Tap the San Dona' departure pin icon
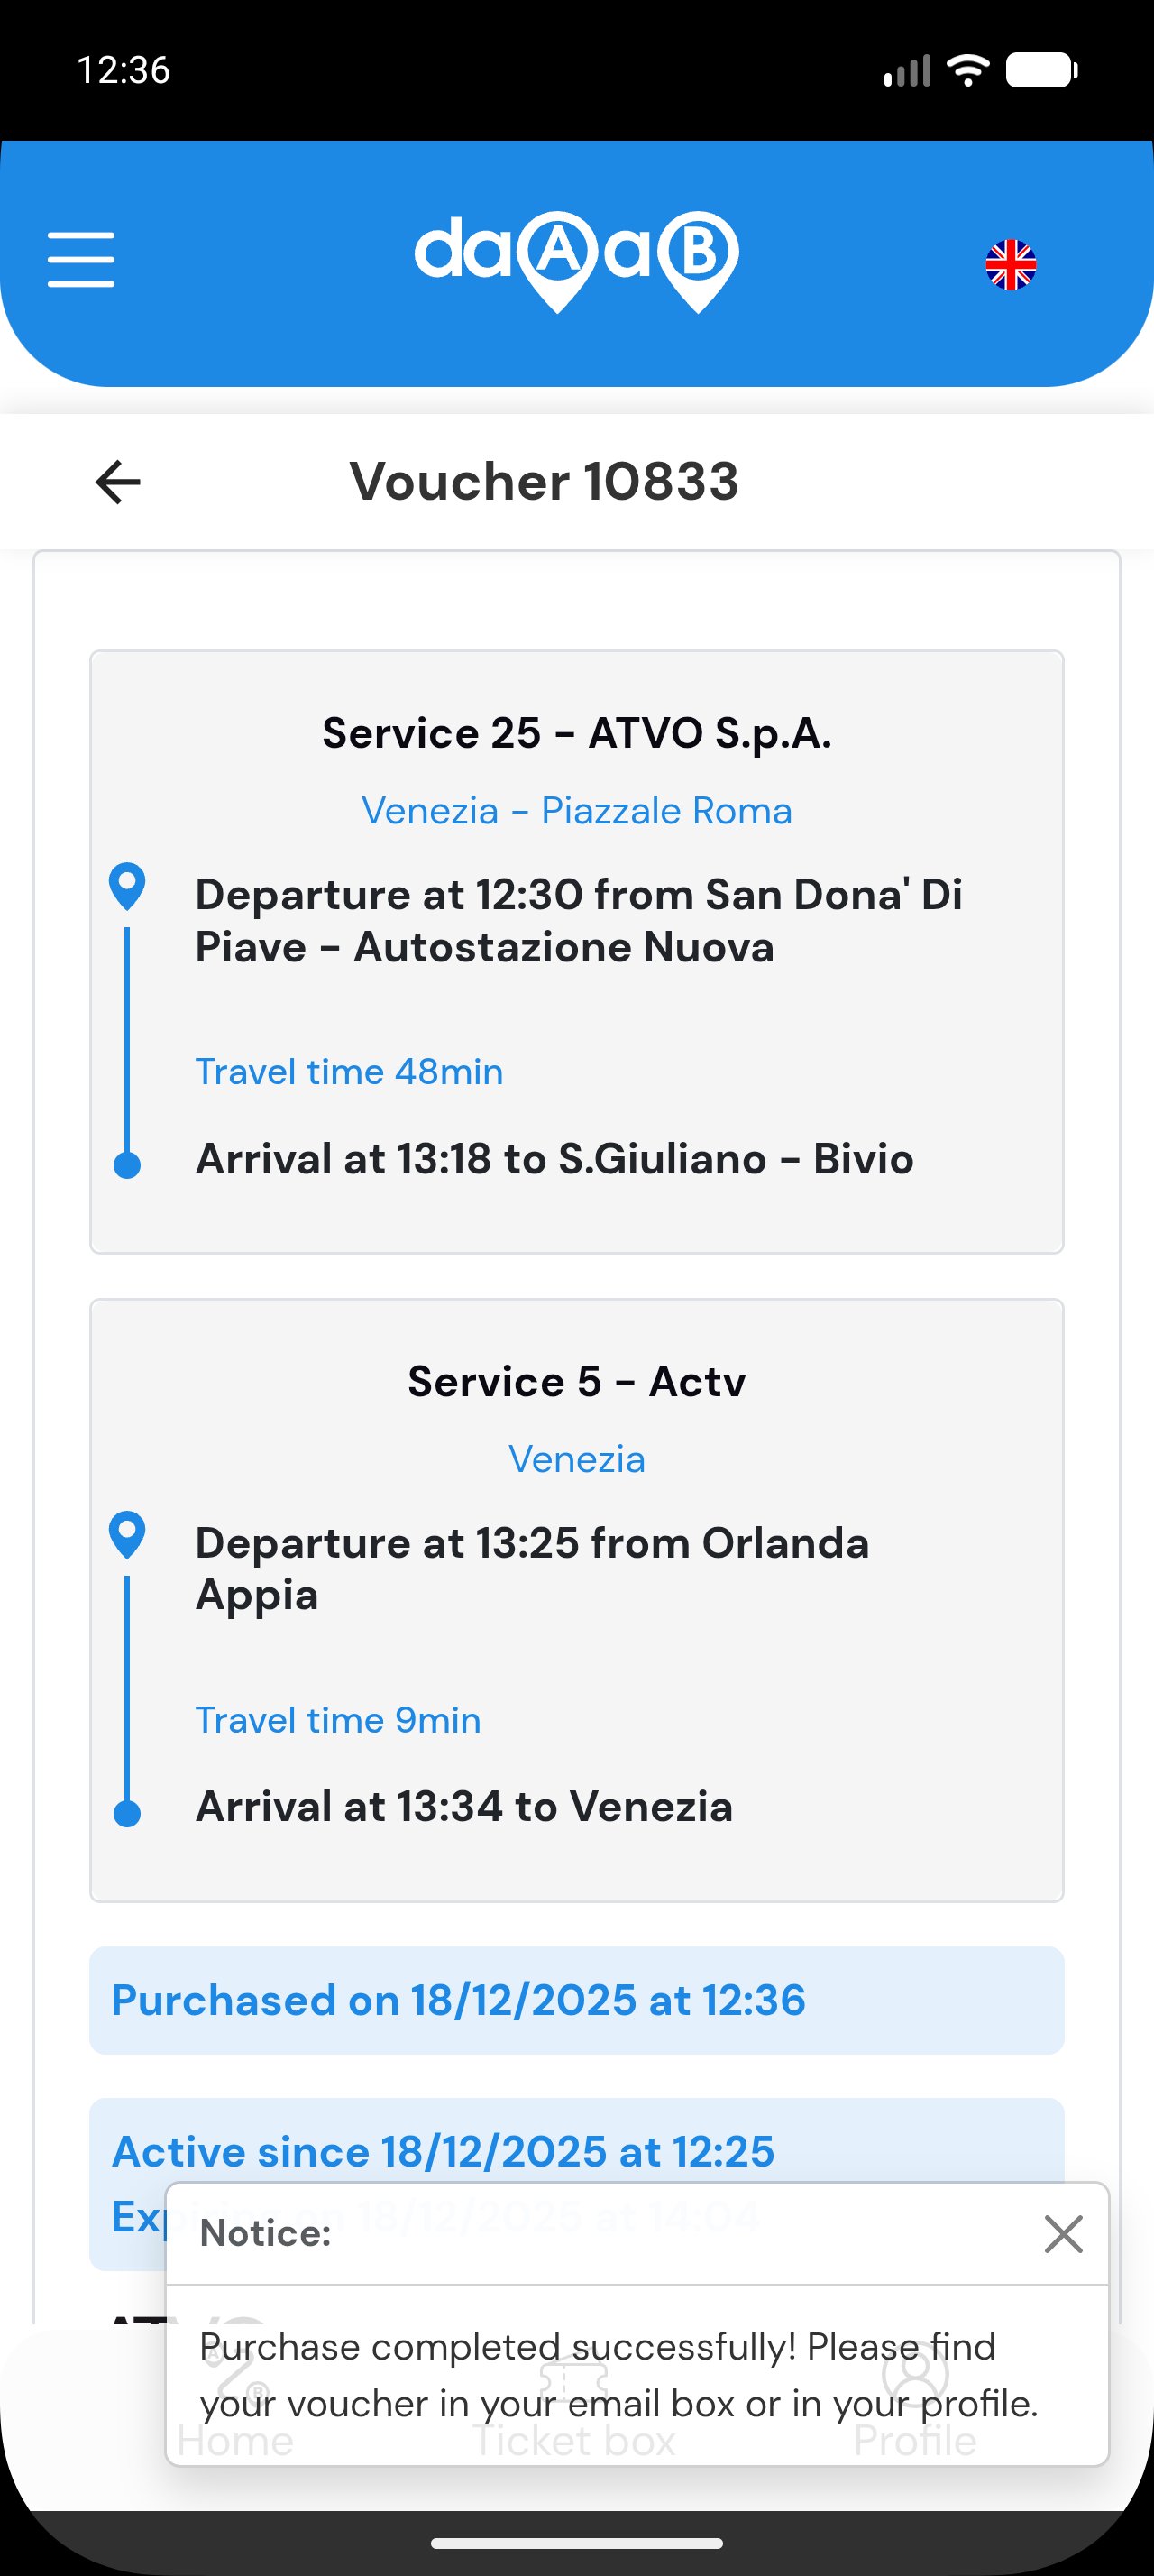The width and height of the screenshot is (1154, 2576). point(127,886)
